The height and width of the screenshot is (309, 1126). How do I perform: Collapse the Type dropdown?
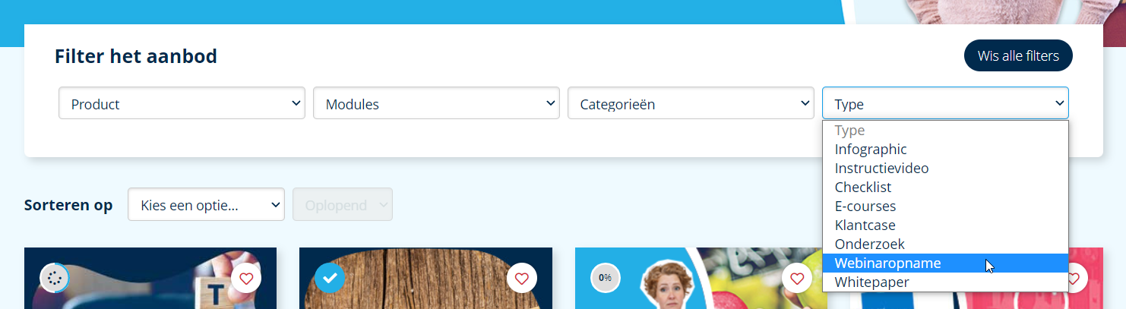pyautogui.click(x=945, y=103)
